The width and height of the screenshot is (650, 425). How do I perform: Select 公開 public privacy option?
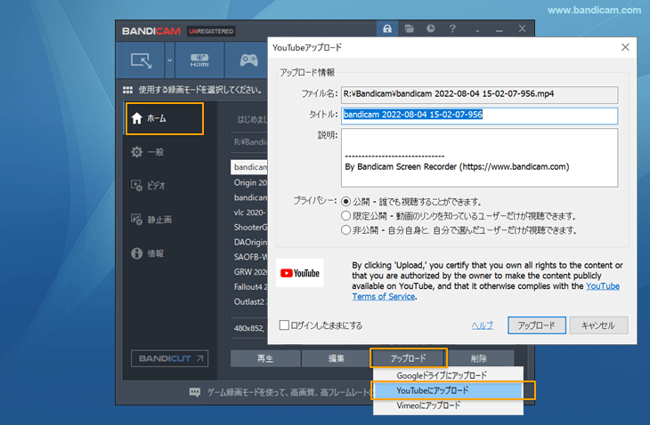coord(345,202)
